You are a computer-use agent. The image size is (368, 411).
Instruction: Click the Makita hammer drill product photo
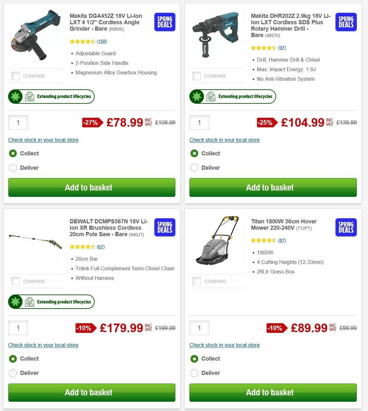pos(217,34)
